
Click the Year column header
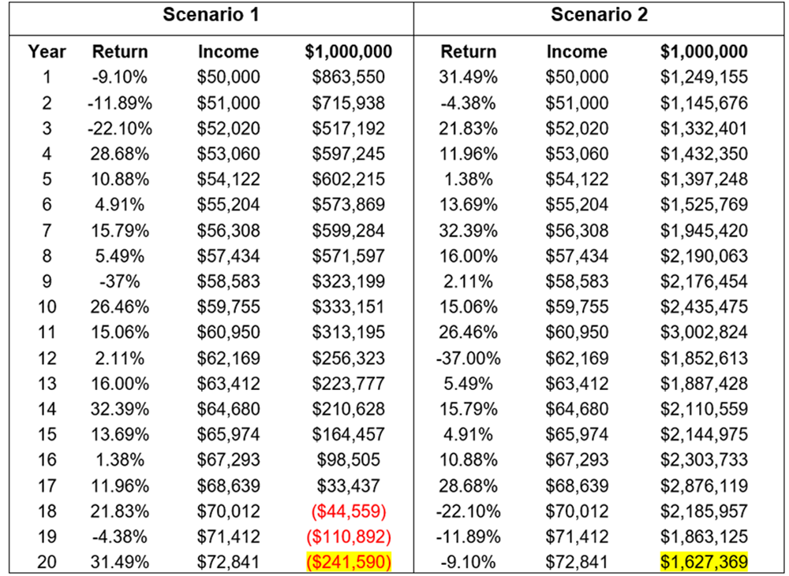47,52
